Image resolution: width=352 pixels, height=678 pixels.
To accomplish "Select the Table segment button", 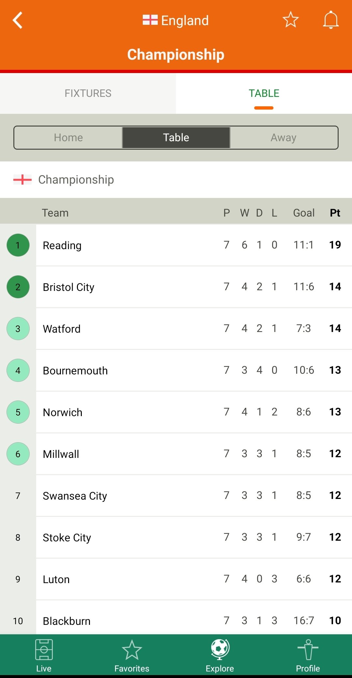I will click(x=176, y=138).
